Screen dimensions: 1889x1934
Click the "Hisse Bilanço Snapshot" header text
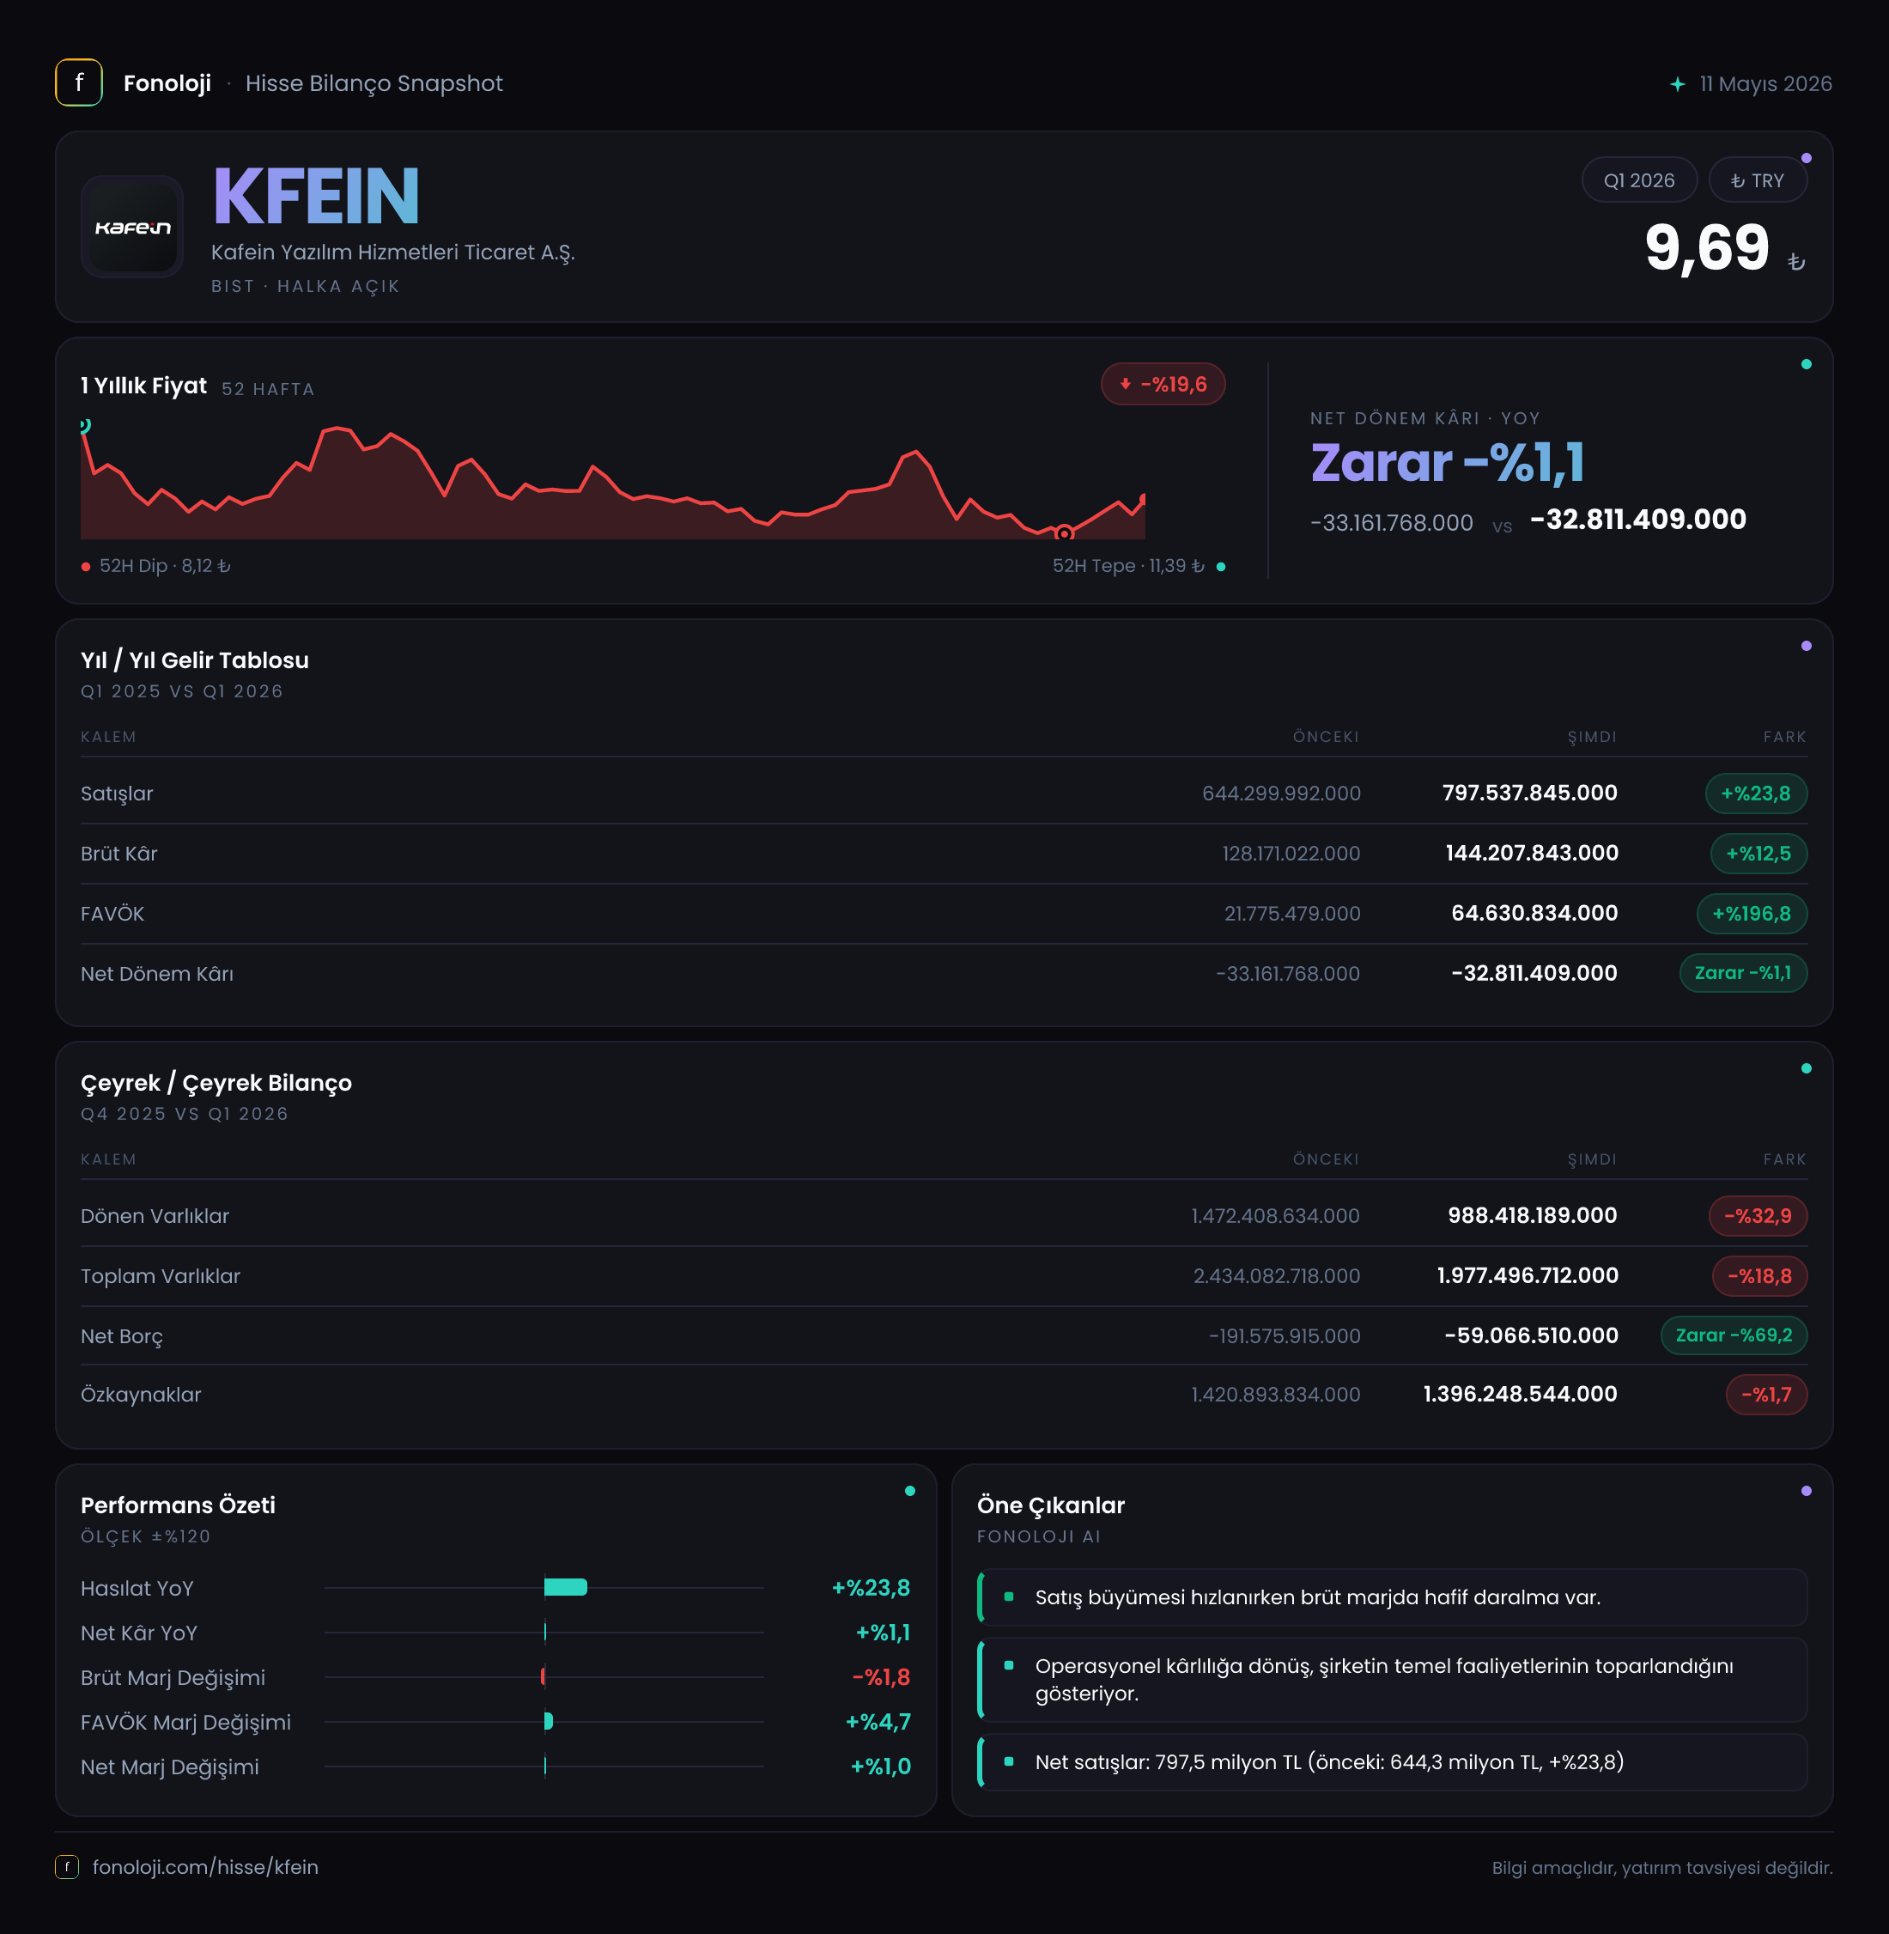point(374,83)
